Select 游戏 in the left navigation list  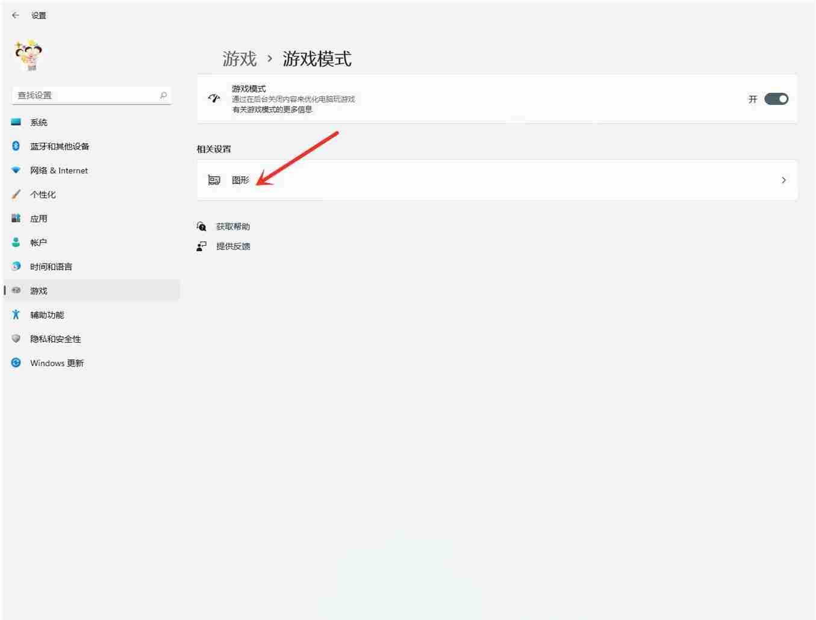pyautogui.click(x=39, y=290)
